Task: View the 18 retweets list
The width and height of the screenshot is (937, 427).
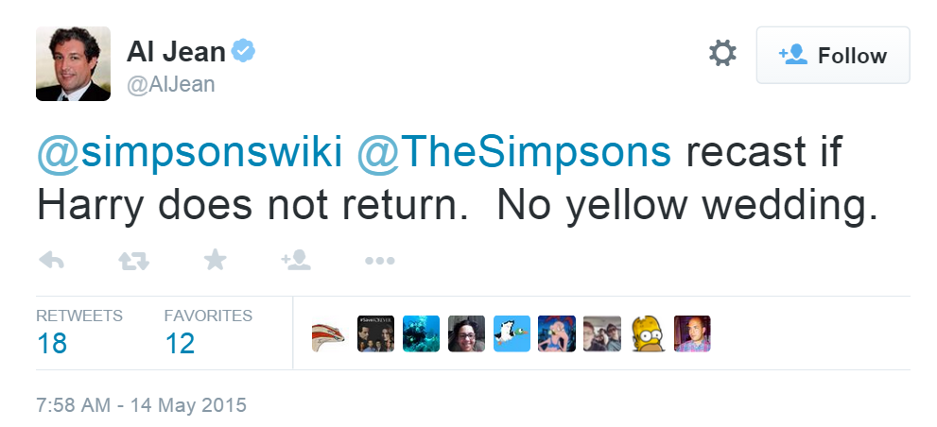Action: click(x=52, y=342)
